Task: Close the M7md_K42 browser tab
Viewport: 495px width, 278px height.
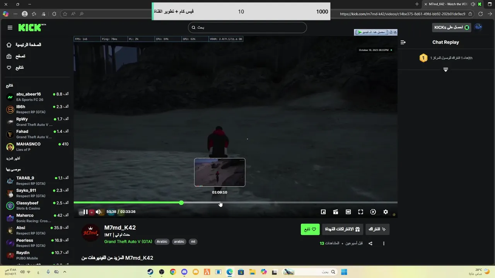Action: tap(426, 4)
